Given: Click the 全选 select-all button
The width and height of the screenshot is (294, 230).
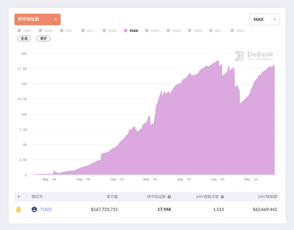Looking at the screenshot, I should click(24, 39).
